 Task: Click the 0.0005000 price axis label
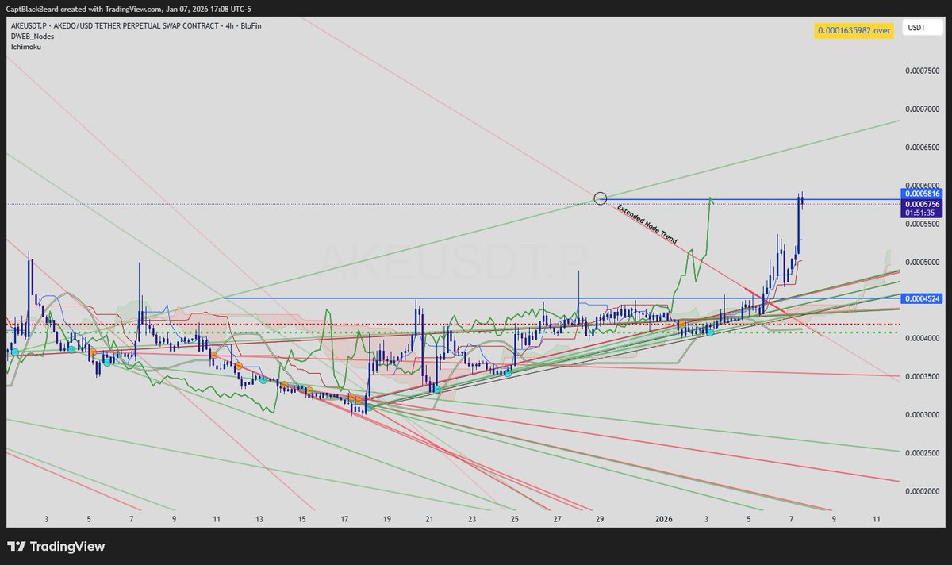921,262
